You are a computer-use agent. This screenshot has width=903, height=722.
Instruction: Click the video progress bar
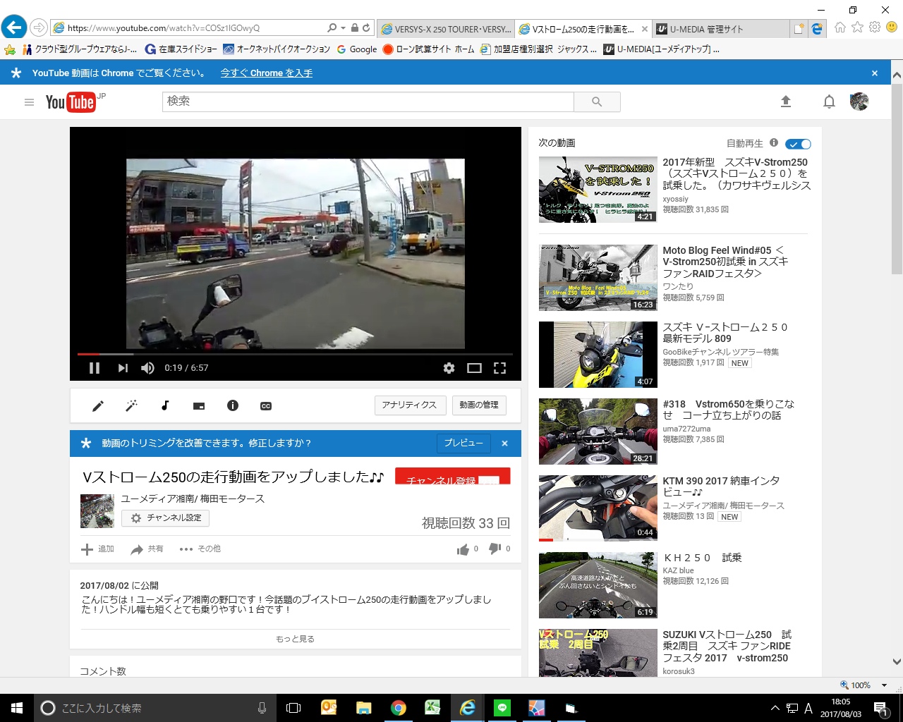click(x=295, y=354)
